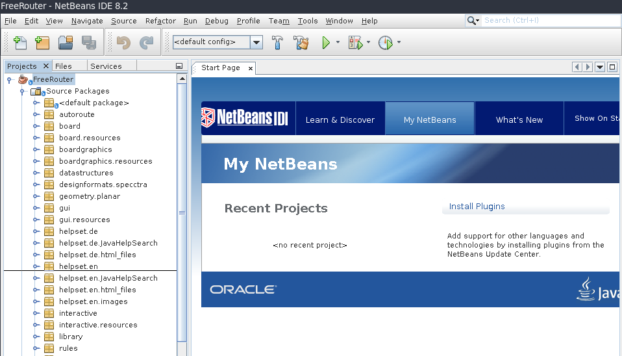Click the FreeRouter project coffee cup icon
Screen dimensions: 622x356
(23, 79)
